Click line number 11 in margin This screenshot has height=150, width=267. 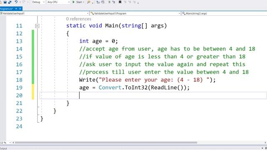pos(19,26)
